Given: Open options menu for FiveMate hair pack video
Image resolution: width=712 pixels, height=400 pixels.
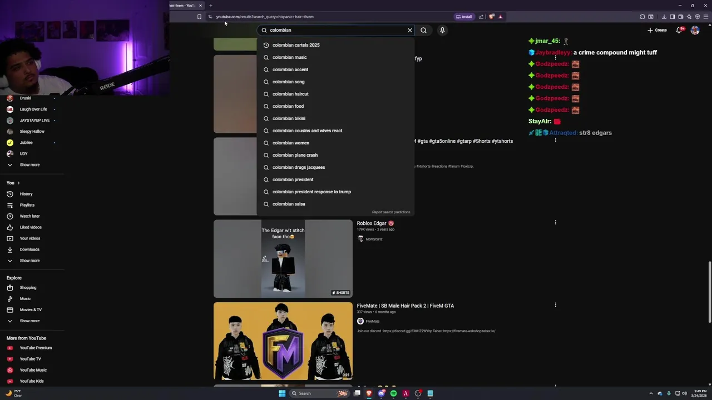Looking at the screenshot, I should coord(555,305).
